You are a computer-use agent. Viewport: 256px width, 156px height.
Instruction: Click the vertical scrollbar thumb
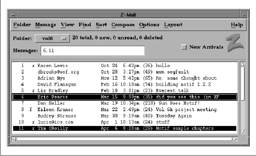pos(243,83)
